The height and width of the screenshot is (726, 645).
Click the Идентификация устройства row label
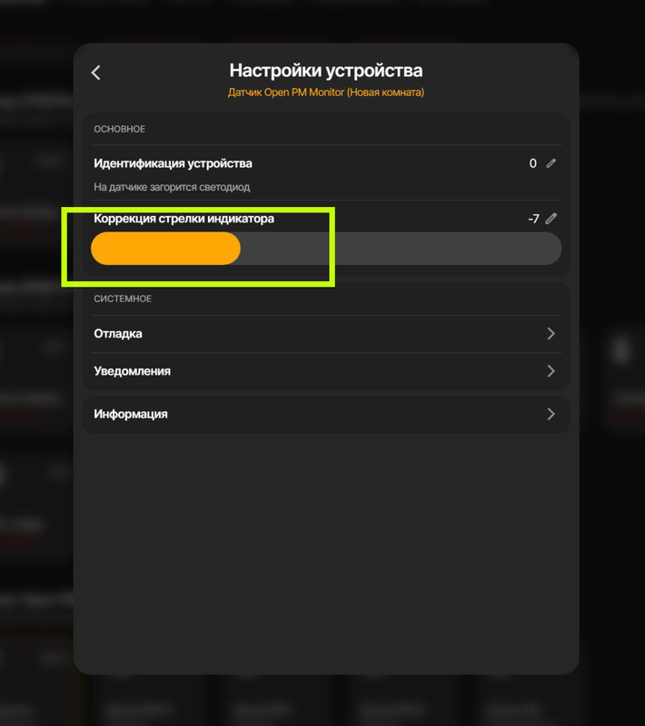point(173,163)
